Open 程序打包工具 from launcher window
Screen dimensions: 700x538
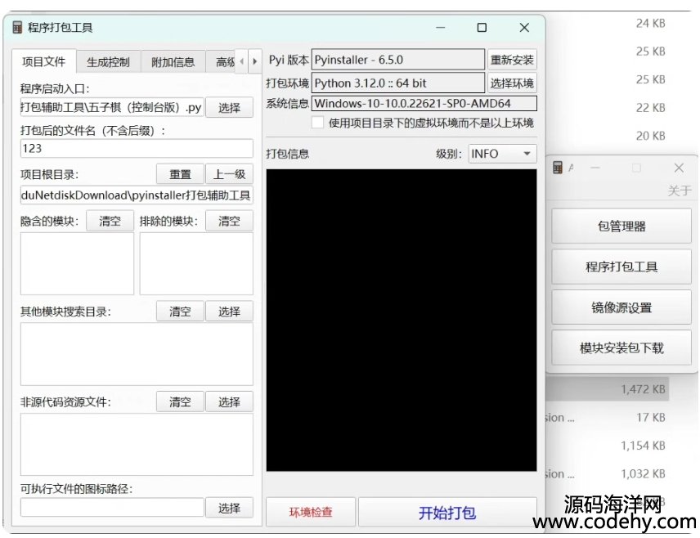pos(621,267)
